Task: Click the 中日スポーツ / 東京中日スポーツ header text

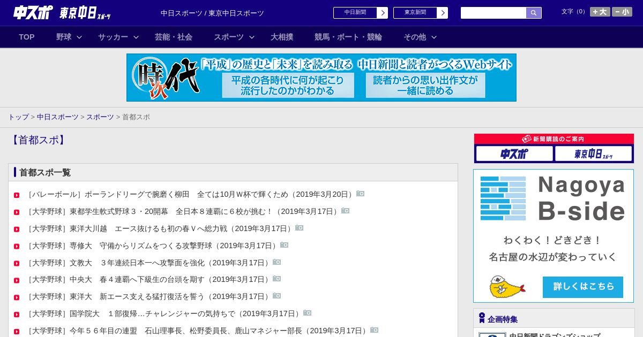Action: (212, 13)
